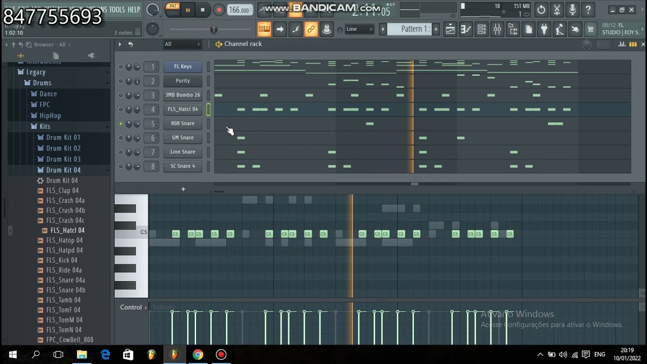Click the render/cut scissors icon
647x364 pixels.
(x=557, y=10)
